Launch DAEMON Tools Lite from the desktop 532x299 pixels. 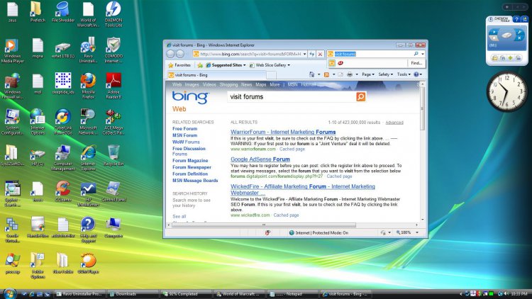click(x=113, y=14)
